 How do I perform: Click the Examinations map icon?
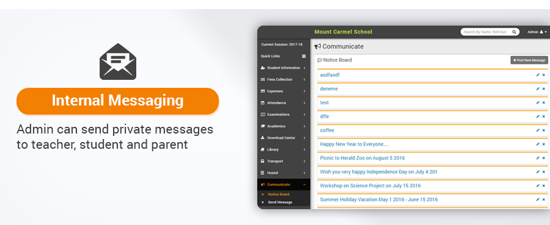tap(263, 115)
